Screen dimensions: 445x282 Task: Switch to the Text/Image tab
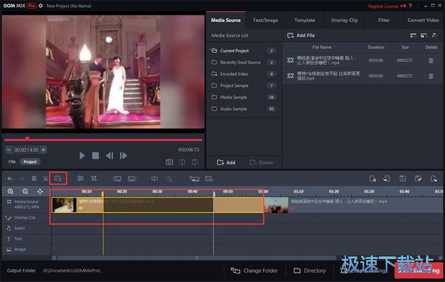coord(265,20)
